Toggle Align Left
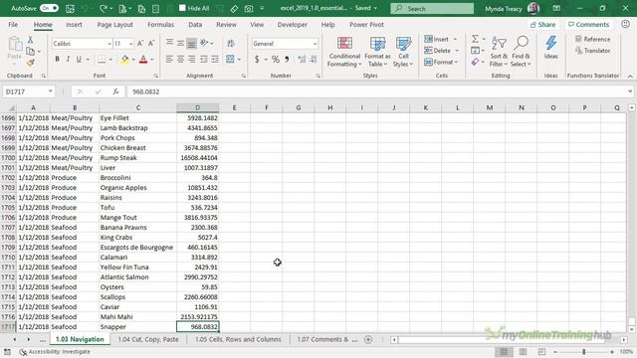637x358 pixels. (x=169, y=60)
